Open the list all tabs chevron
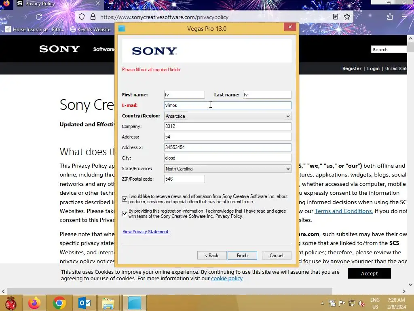Screen dimensions: 414x311 point(353,3)
